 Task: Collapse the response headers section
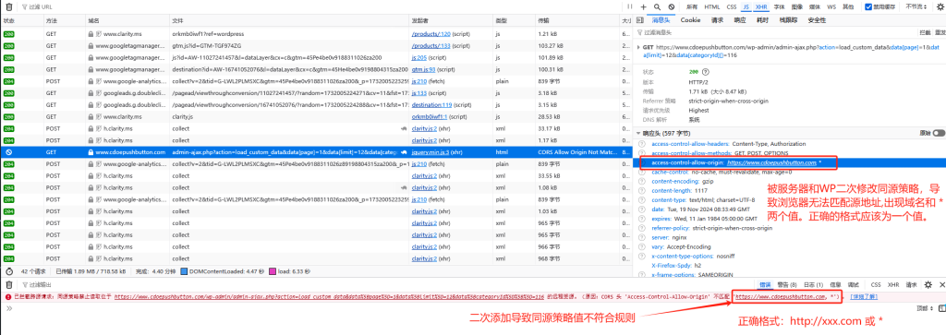[639, 133]
